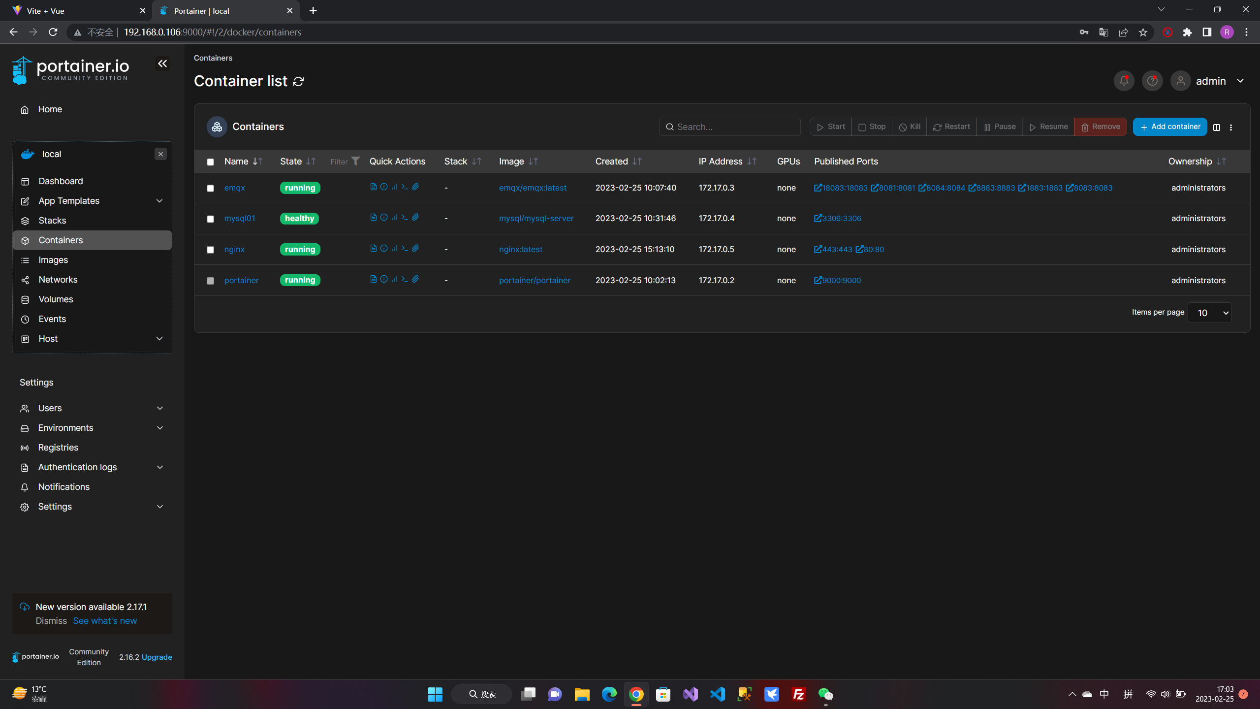1260x709 pixels.
Task: Open table column settings icon
Action: (1217, 128)
